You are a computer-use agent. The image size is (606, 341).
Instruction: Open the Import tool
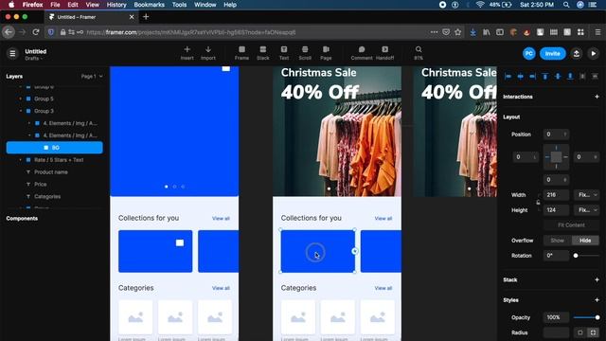(208, 53)
